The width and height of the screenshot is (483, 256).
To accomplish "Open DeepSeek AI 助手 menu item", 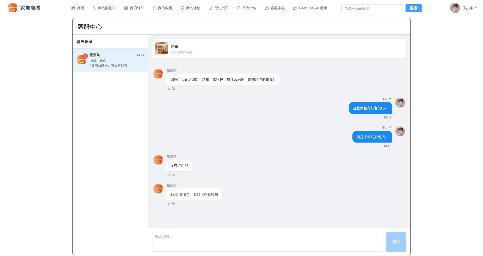I will point(310,8).
